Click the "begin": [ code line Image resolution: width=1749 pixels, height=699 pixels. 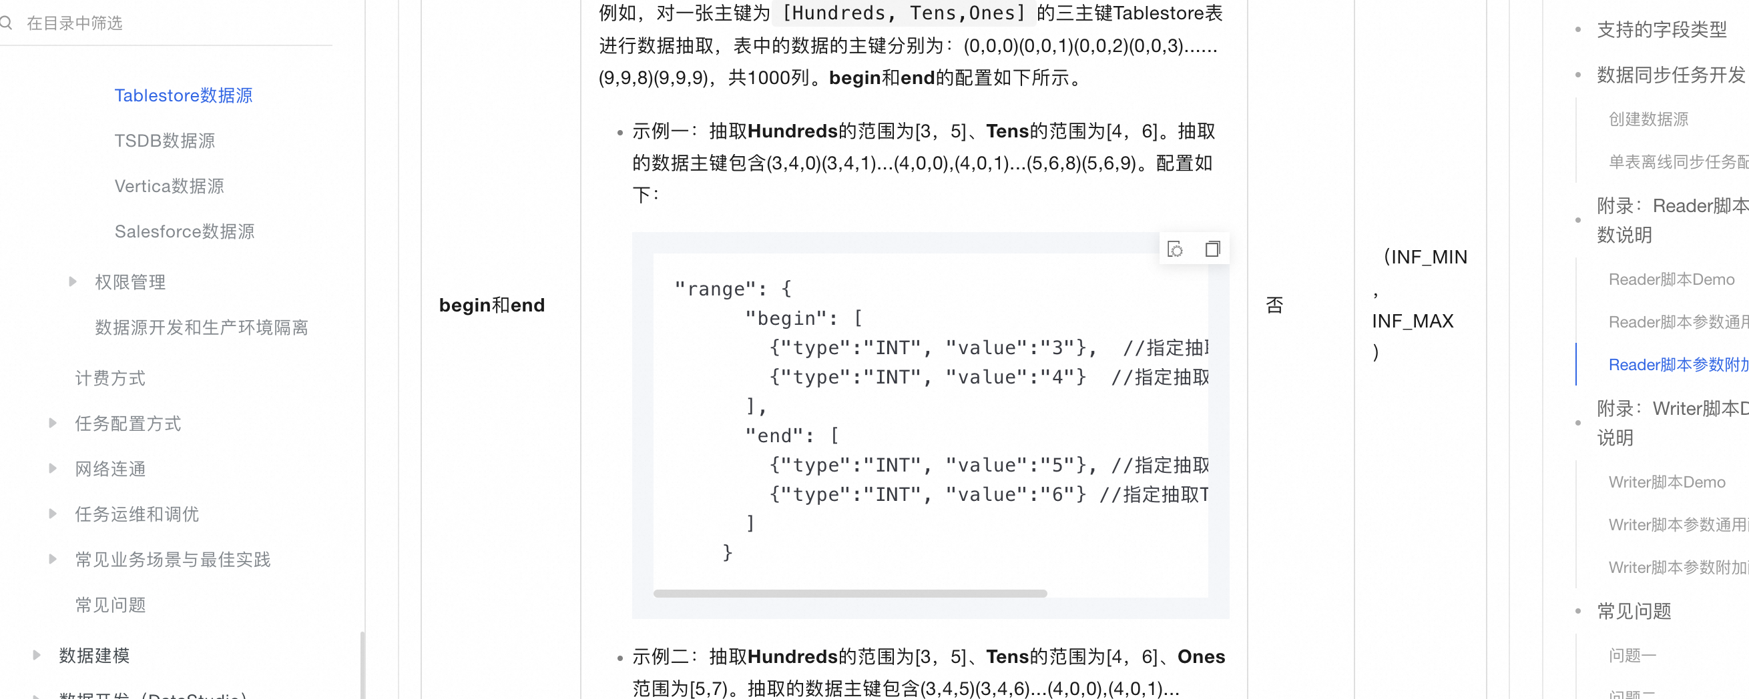pos(803,318)
